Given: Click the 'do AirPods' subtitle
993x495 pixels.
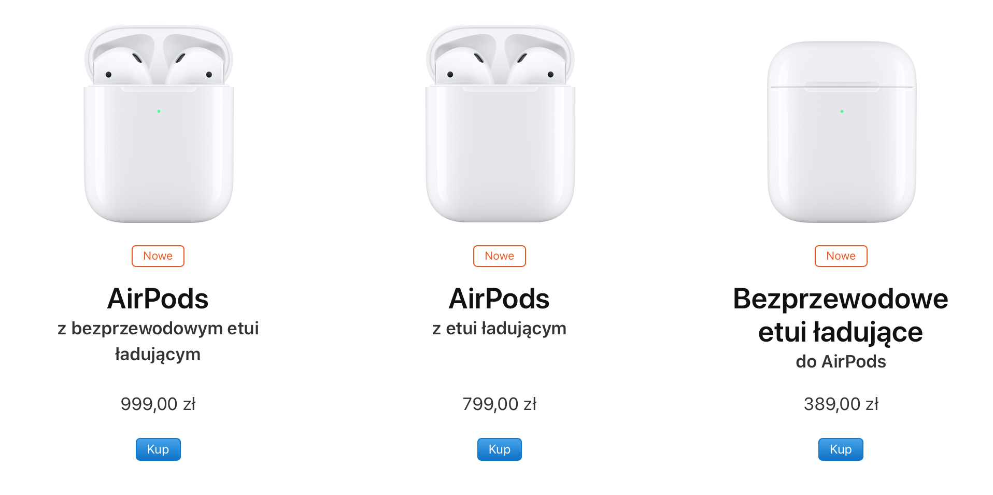Looking at the screenshot, I should 841,361.
